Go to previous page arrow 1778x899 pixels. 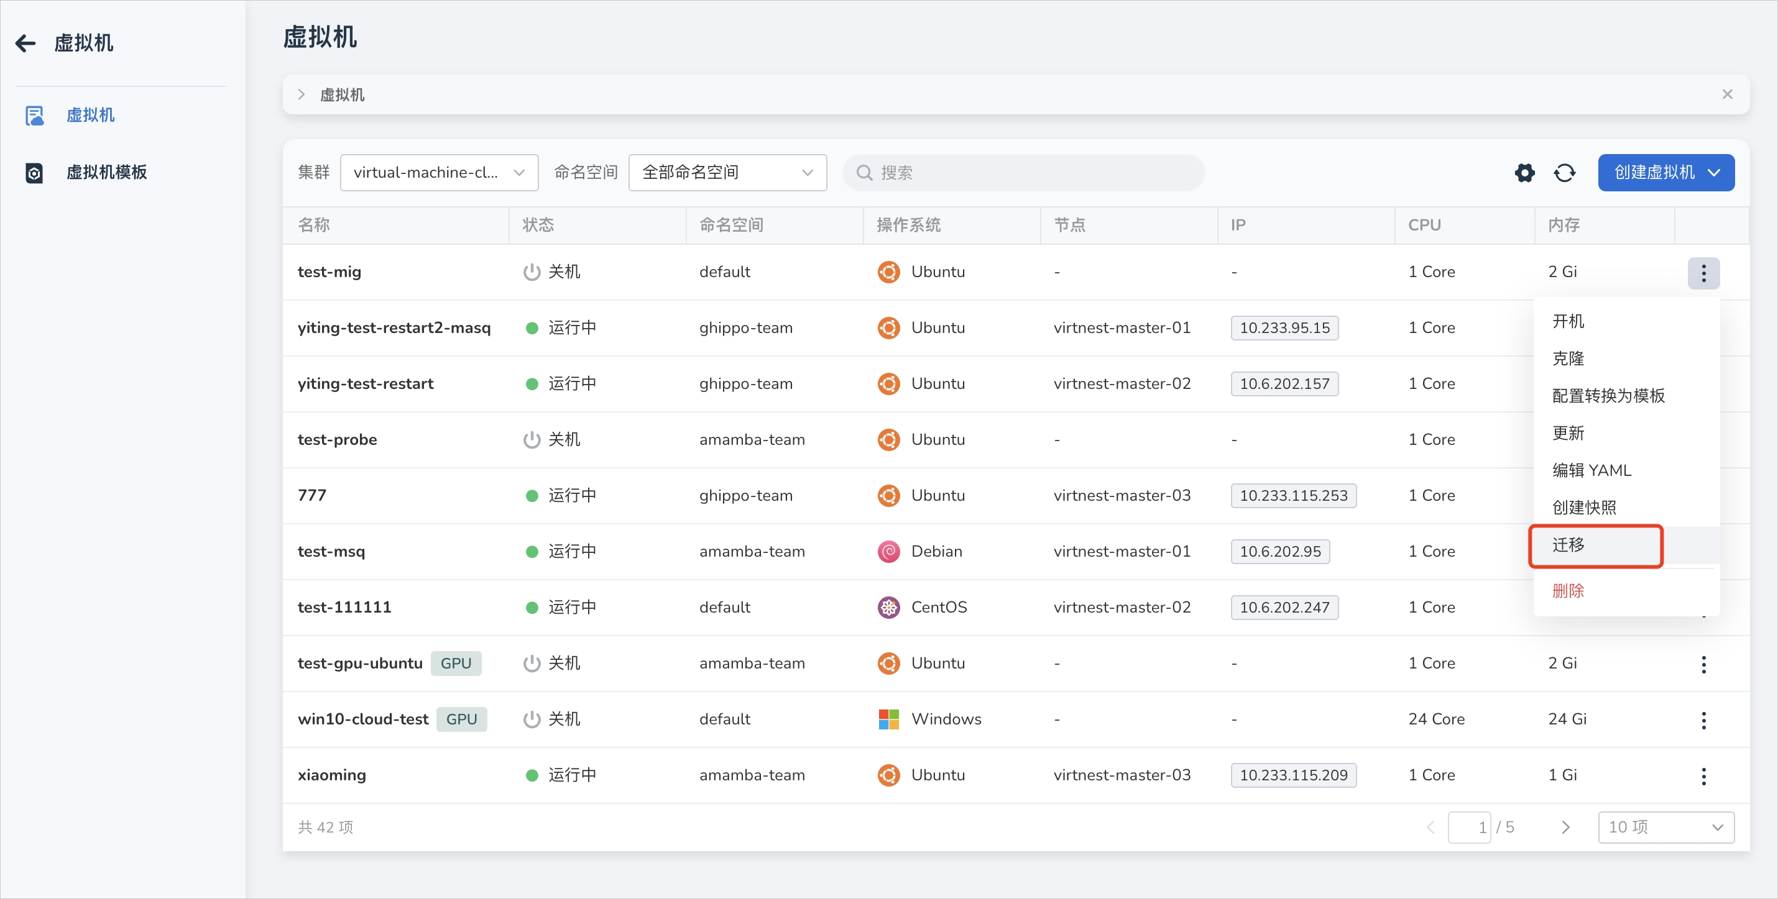1430,828
